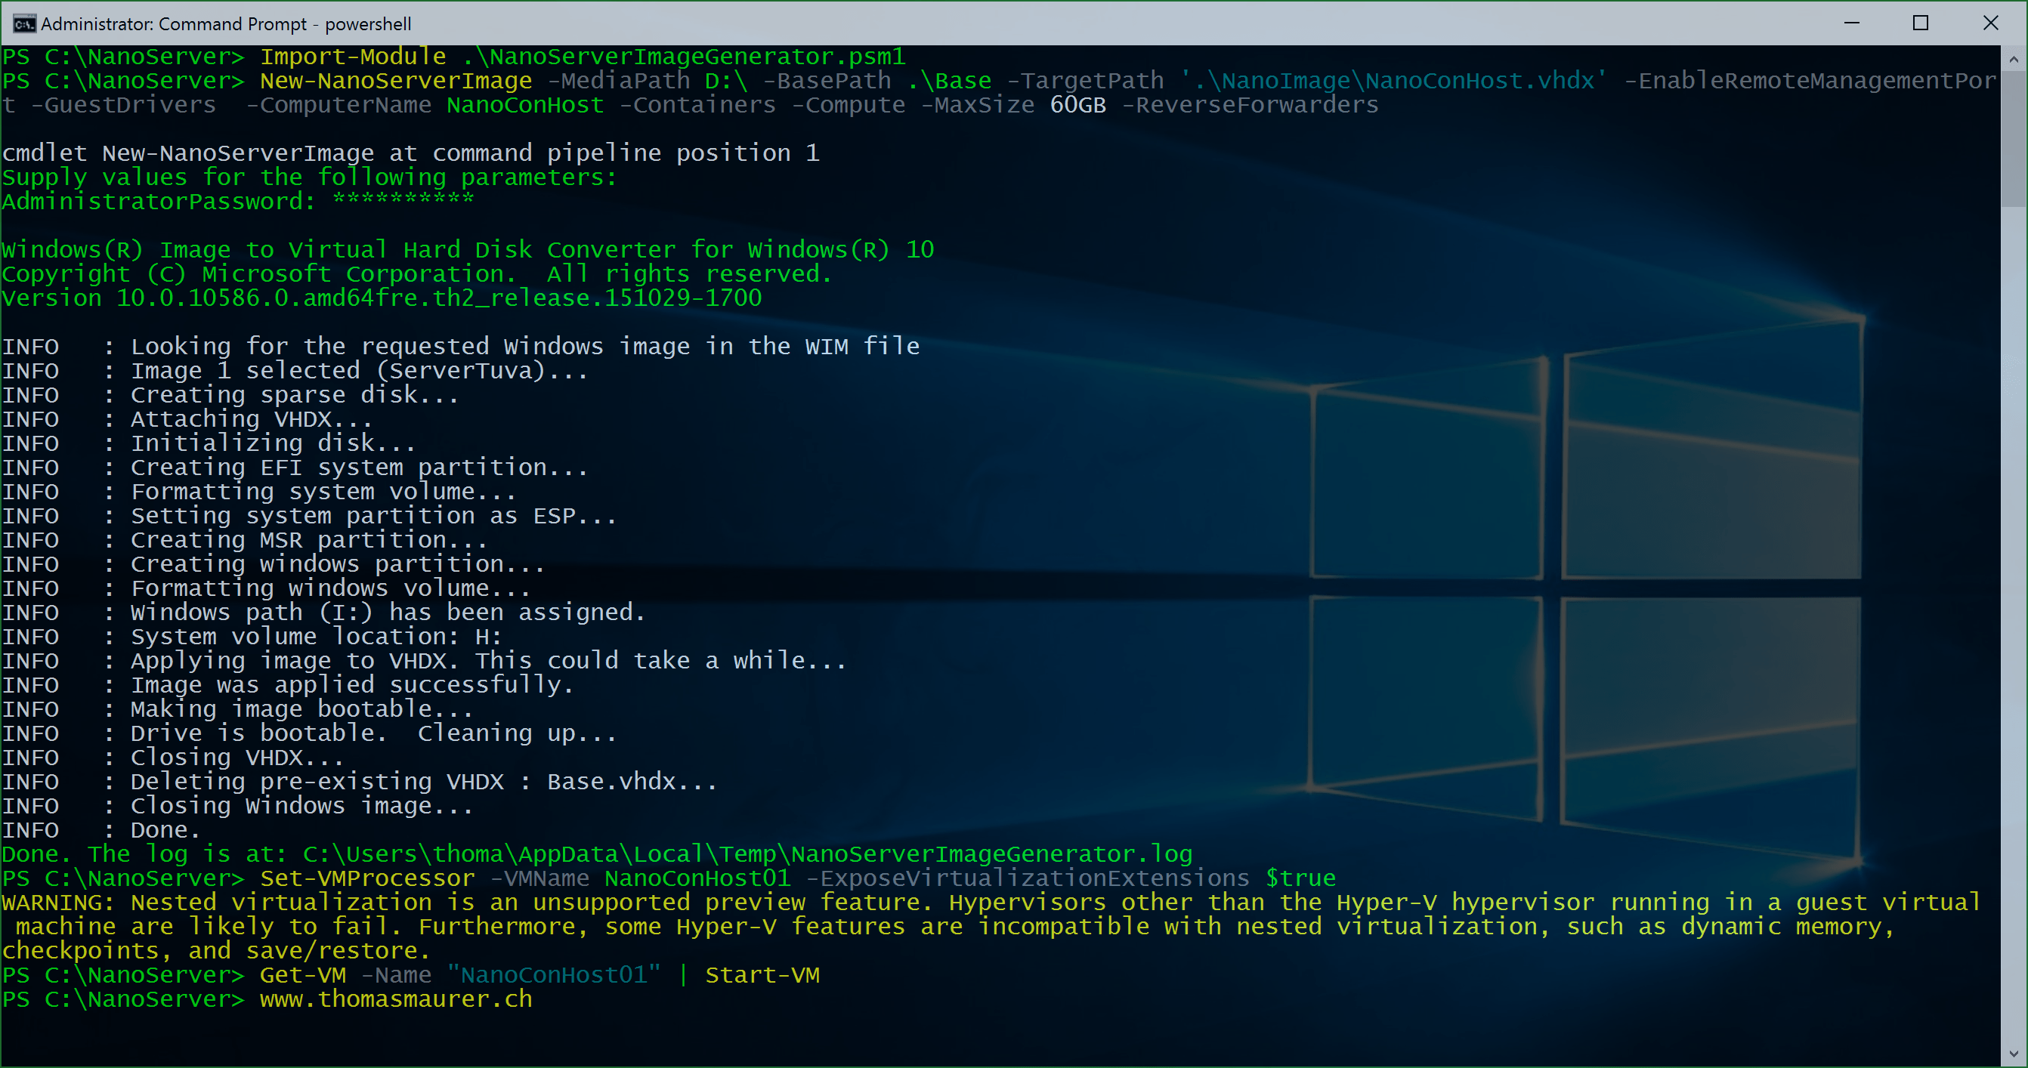
Task: Close the Administrator Command Prompt window
Action: [x=1990, y=23]
